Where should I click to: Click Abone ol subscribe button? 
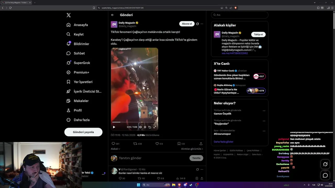(187, 24)
